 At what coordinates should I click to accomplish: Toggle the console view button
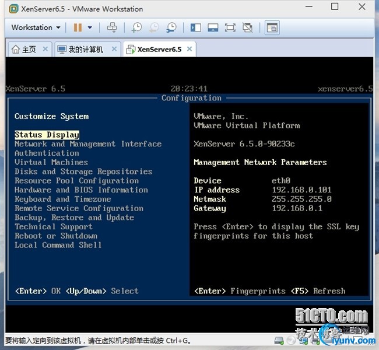coord(272,27)
